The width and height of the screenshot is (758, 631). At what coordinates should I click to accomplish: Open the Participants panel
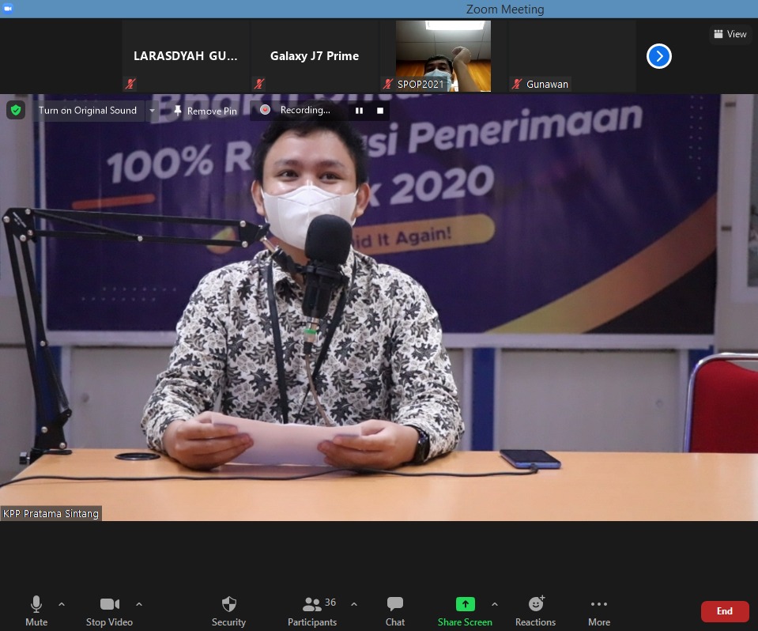[312, 610]
